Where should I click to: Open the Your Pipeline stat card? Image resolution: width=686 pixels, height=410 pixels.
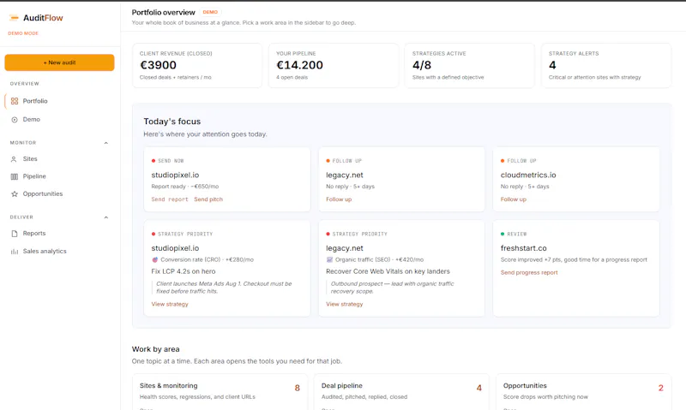click(334, 66)
